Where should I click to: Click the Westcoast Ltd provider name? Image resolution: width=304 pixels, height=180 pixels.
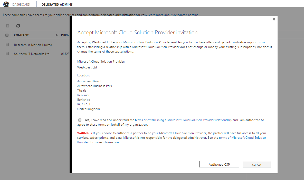(87, 67)
